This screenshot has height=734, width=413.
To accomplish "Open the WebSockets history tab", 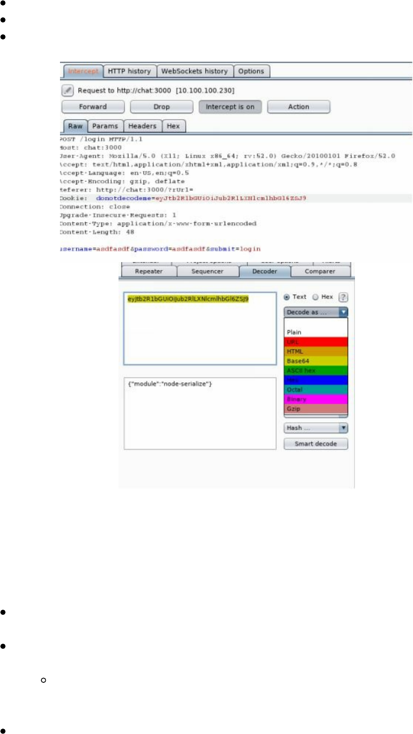I will click(195, 71).
